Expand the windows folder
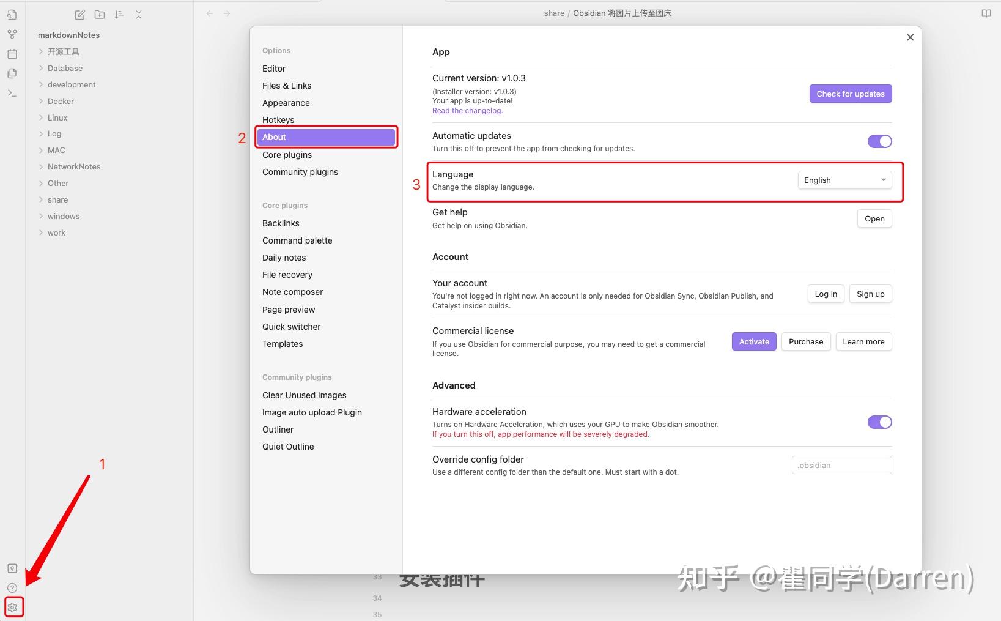Screen dimensions: 1001x621 click(64, 216)
